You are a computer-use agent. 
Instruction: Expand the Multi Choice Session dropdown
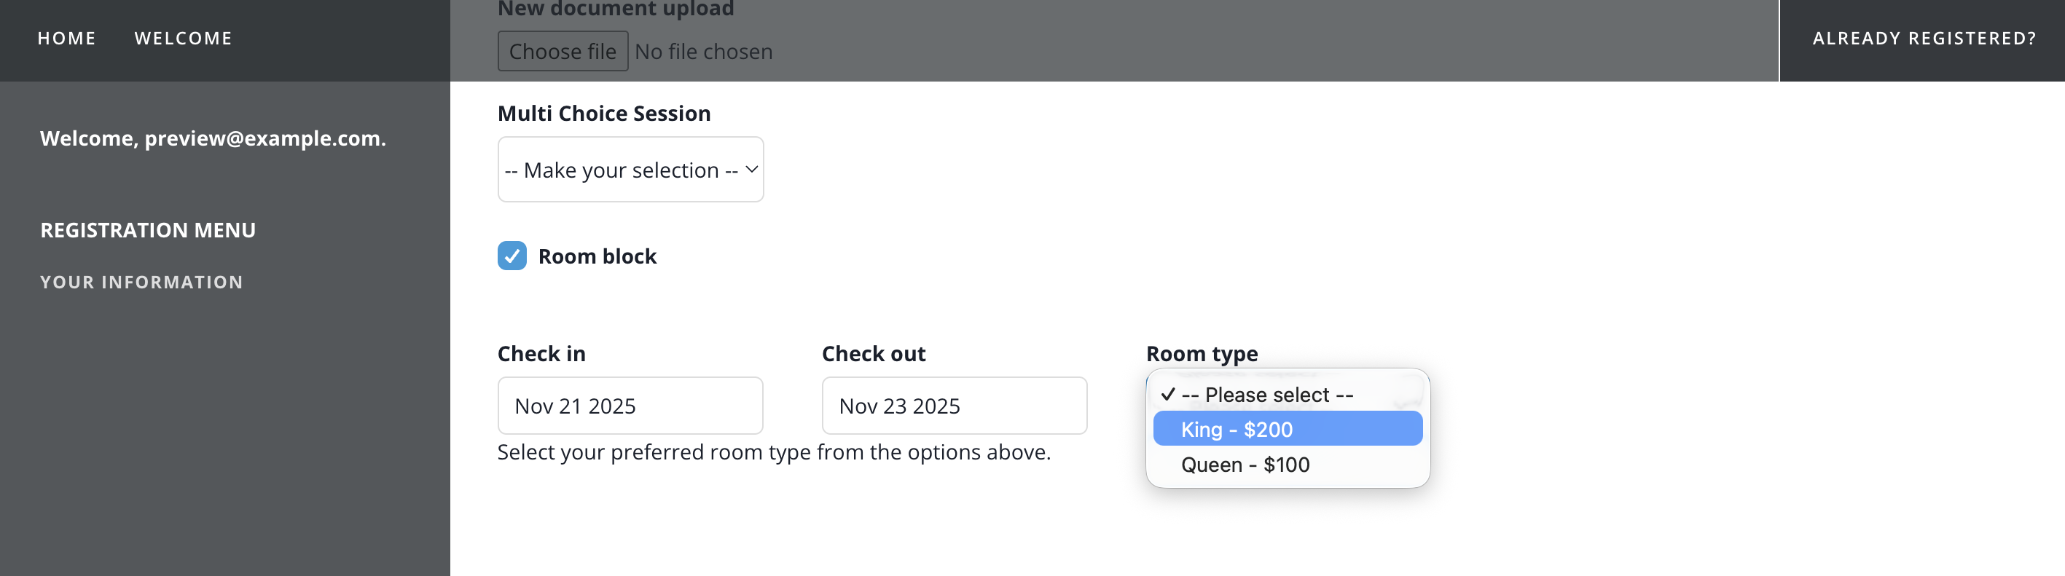point(630,170)
